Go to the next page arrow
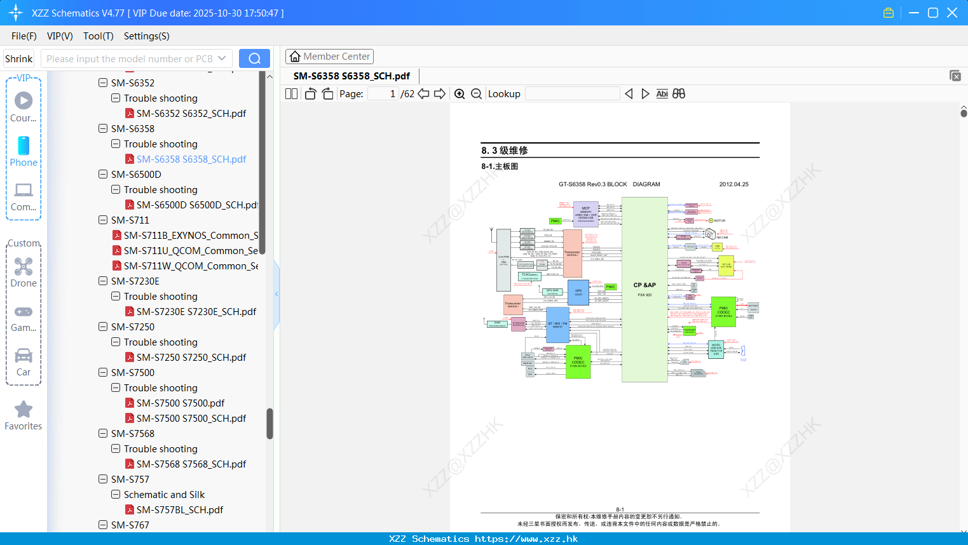 [440, 94]
